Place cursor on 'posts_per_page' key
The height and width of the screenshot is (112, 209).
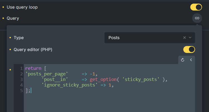pyautogui.click(x=47, y=74)
